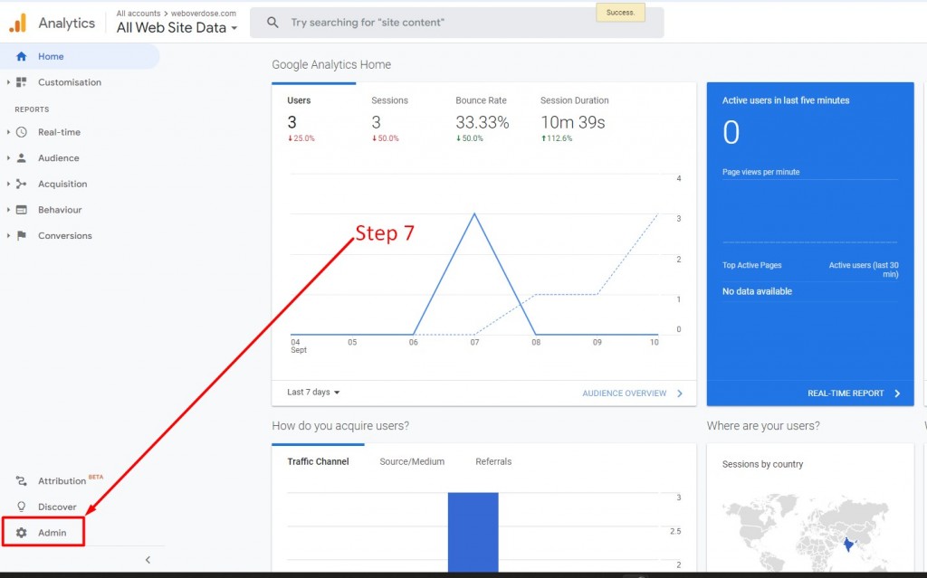Click the All accounts breadcrumb link
The image size is (927, 578).
pos(139,13)
